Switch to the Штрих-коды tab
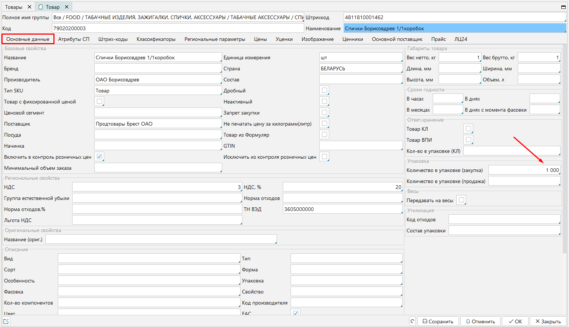The image size is (569, 327). (113, 39)
